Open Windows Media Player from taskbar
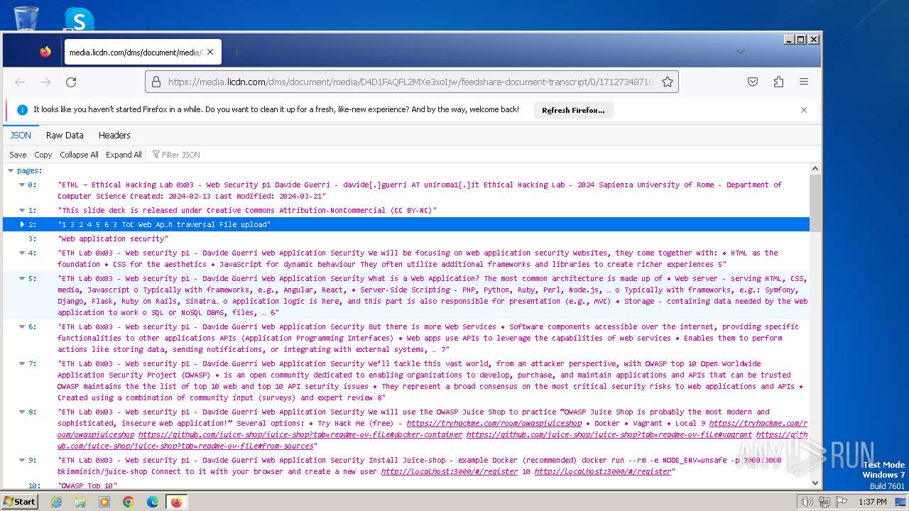 [104, 502]
